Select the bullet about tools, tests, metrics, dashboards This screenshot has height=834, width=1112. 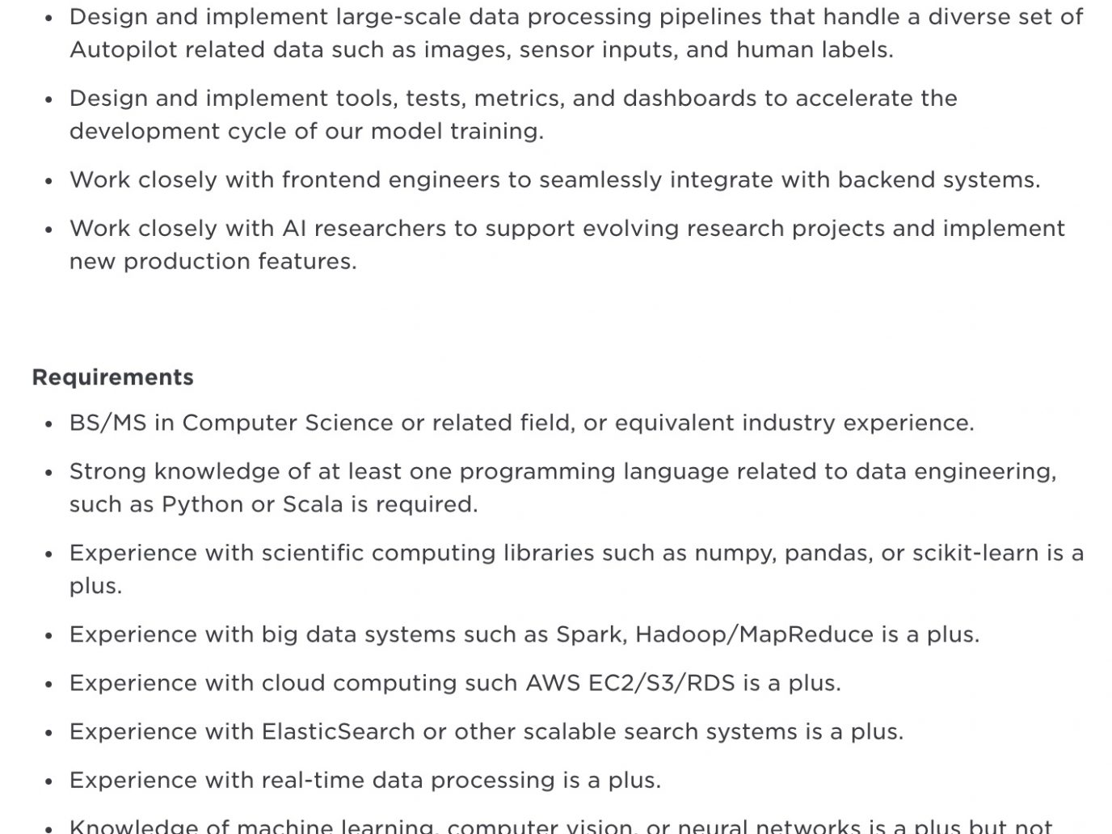[513, 115]
